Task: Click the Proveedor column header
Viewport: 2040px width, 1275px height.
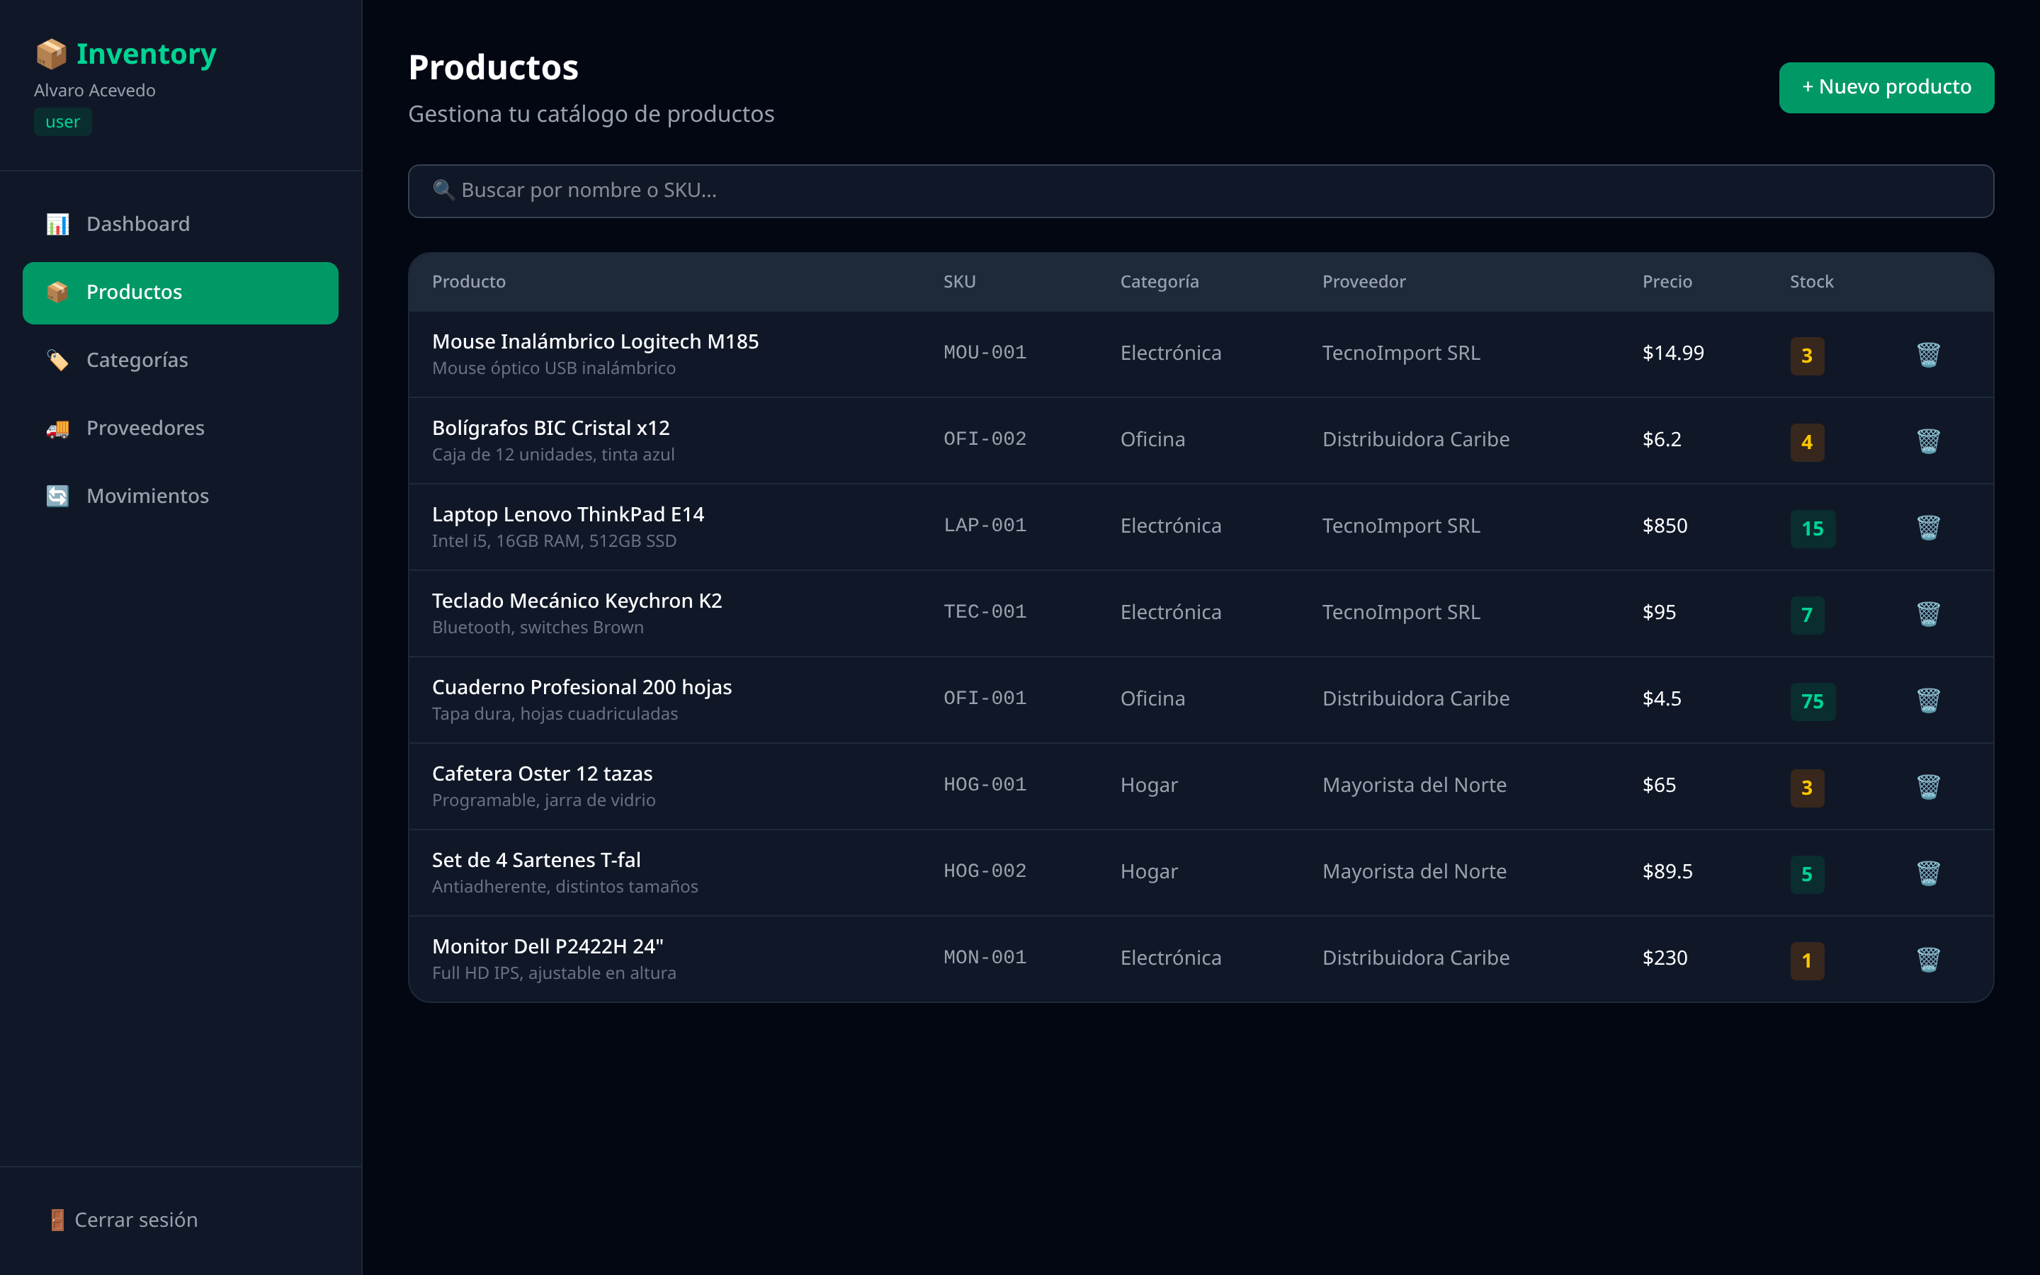Action: click(1364, 282)
